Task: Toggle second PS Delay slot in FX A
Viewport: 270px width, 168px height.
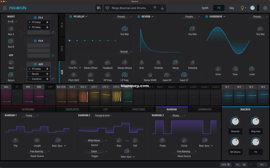Action: [30, 27]
